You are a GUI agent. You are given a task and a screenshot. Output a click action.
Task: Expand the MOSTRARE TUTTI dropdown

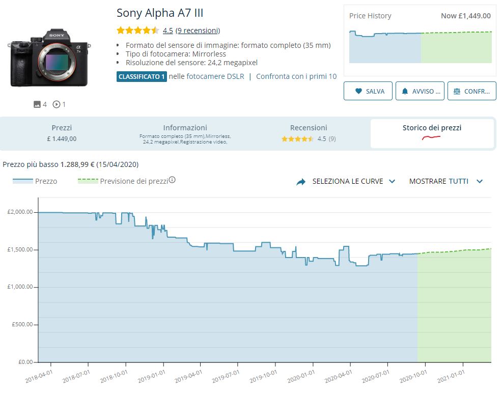[x=445, y=181]
